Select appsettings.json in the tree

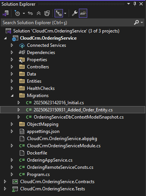click(43, 131)
